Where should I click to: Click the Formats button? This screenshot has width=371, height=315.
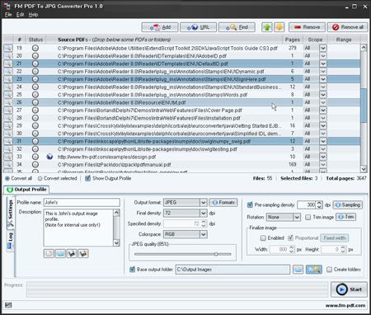point(223,203)
